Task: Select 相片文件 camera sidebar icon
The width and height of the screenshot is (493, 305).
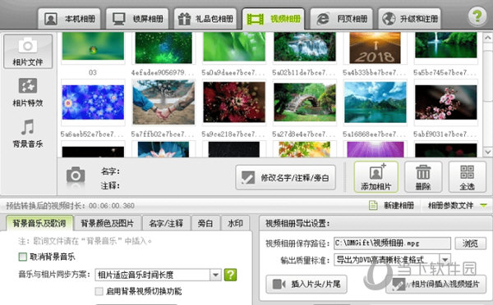Action: (x=28, y=52)
